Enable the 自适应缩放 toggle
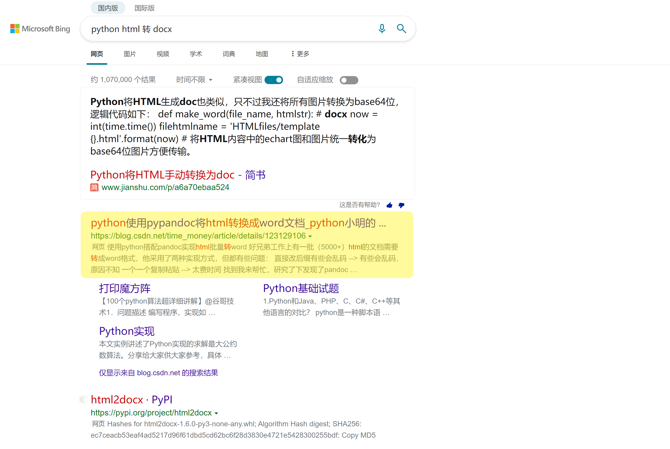 tap(349, 80)
